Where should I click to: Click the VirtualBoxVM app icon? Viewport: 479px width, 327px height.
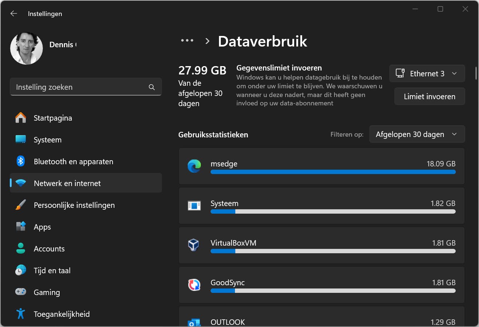194,245
